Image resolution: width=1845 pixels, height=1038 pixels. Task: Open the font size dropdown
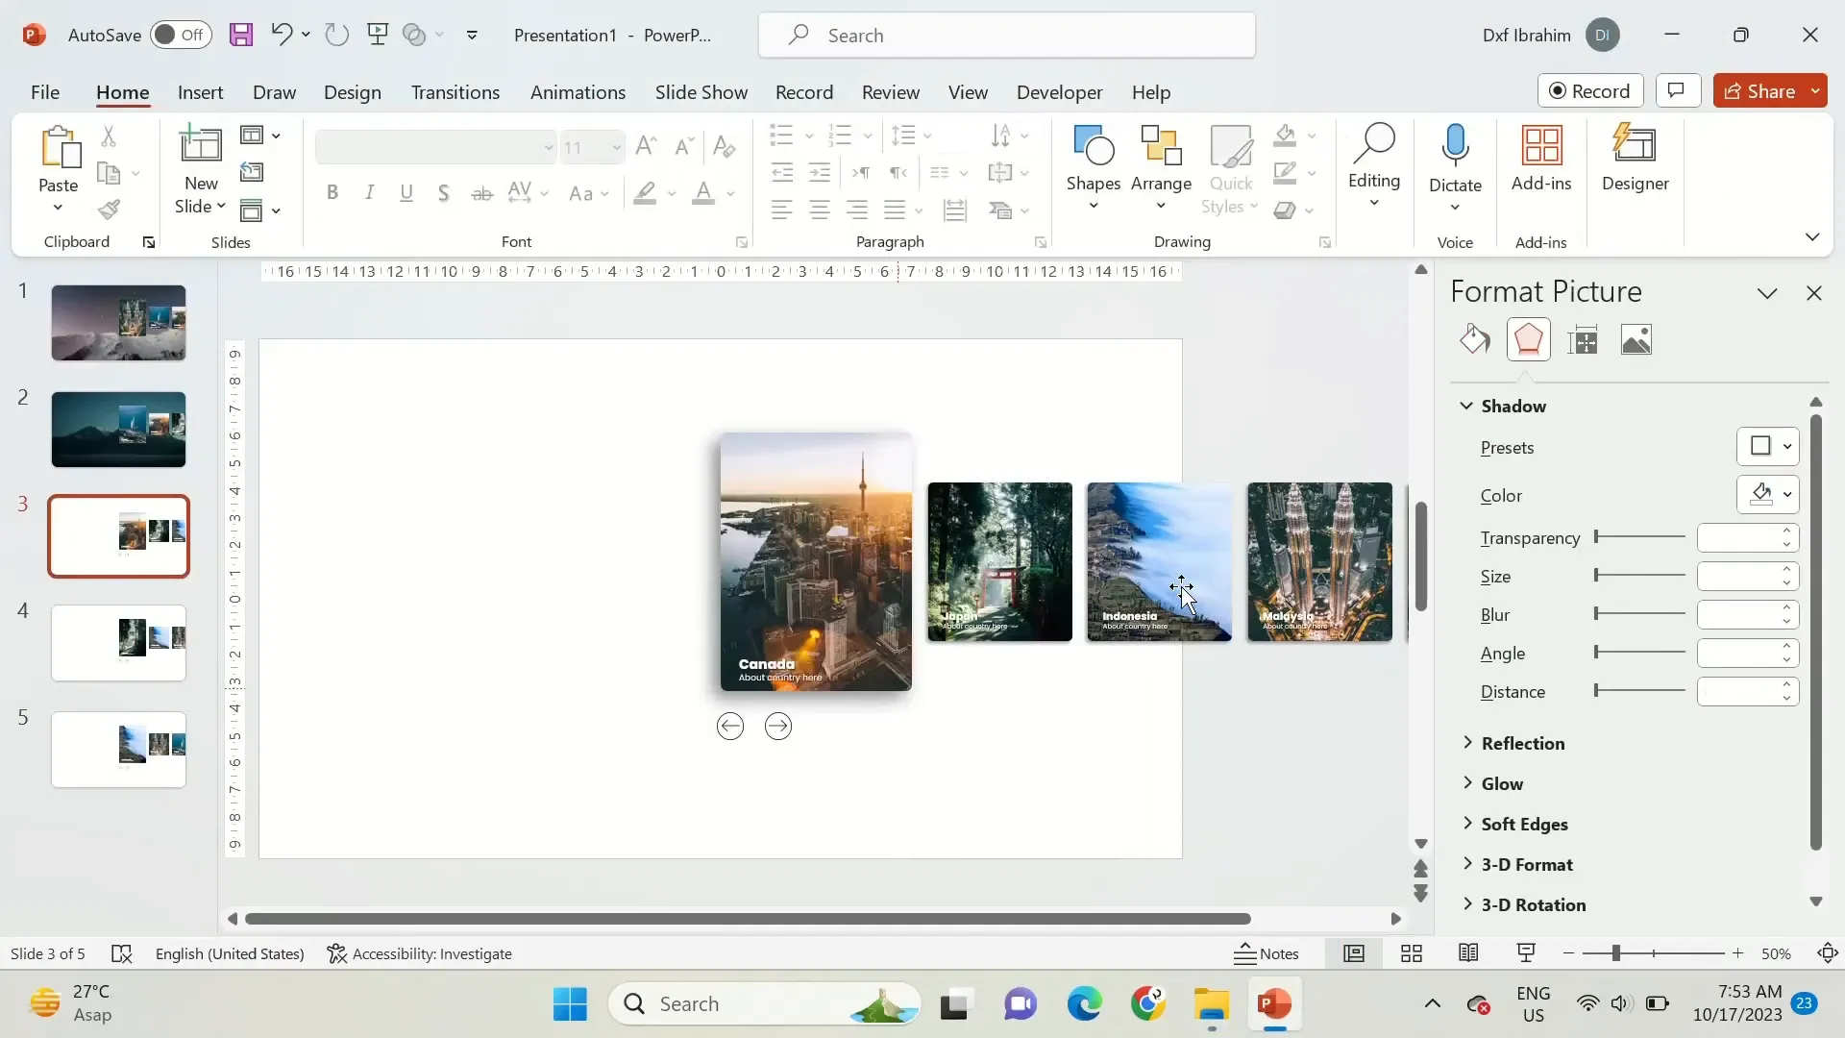click(616, 147)
